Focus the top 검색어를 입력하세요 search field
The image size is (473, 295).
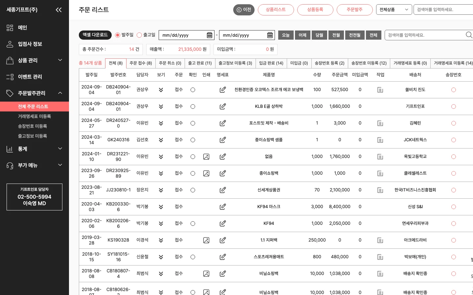(x=443, y=10)
